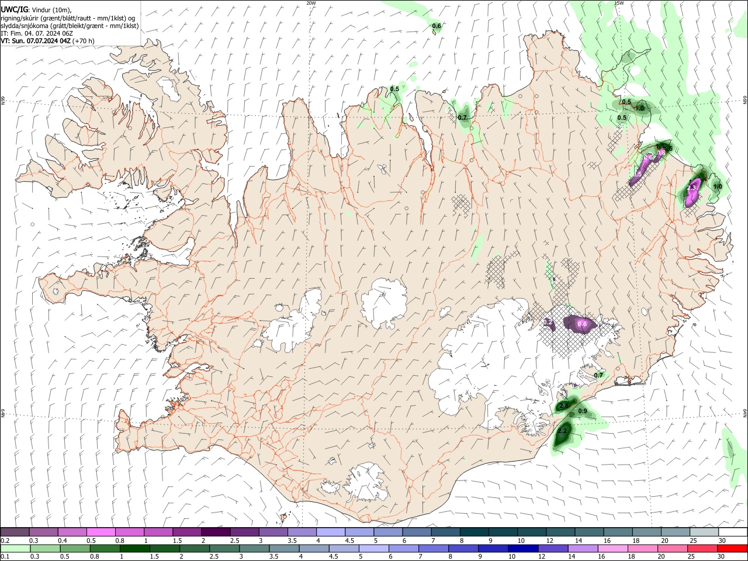
Task: Click the white '0.2' value on the glacier
Action: tap(548, 323)
